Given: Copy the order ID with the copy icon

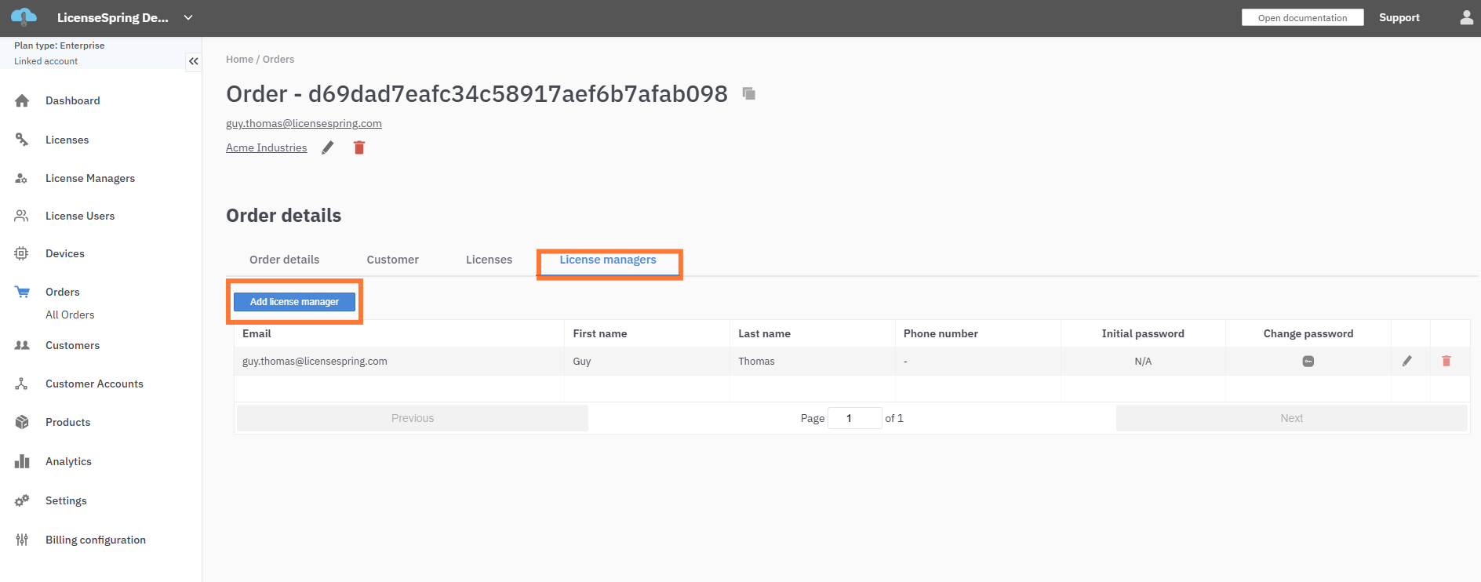Looking at the screenshot, I should click(749, 94).
